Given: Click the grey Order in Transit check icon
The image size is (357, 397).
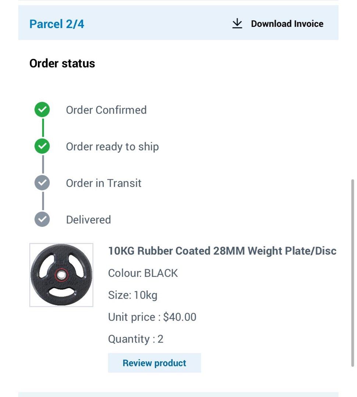Looking at the screenshot, I should (x=42, y=183).
